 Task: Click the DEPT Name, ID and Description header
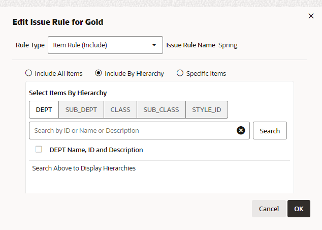(x=96, y=150)
